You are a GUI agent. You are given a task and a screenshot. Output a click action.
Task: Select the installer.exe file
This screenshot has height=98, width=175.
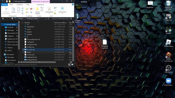[x=30, y=47]
